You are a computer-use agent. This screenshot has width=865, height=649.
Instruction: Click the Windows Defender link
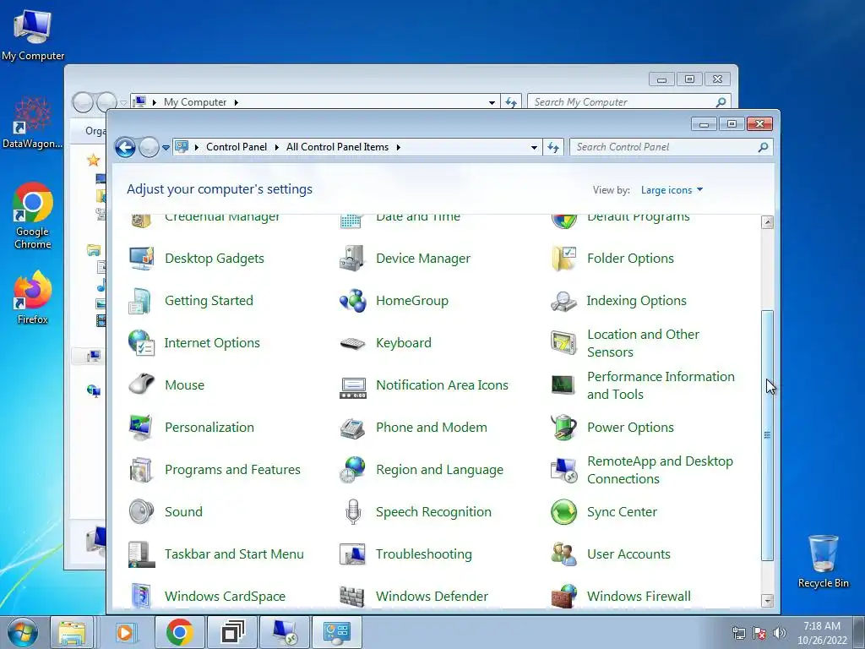coord(432,597)
